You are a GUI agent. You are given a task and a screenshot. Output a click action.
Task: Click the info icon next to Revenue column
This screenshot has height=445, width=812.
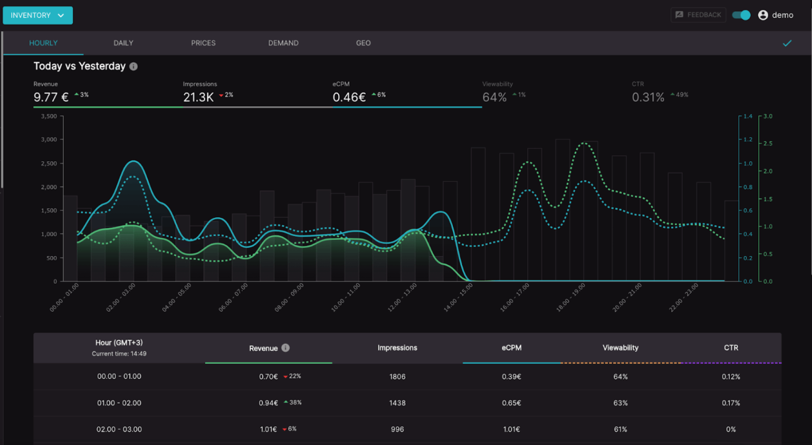286,348
